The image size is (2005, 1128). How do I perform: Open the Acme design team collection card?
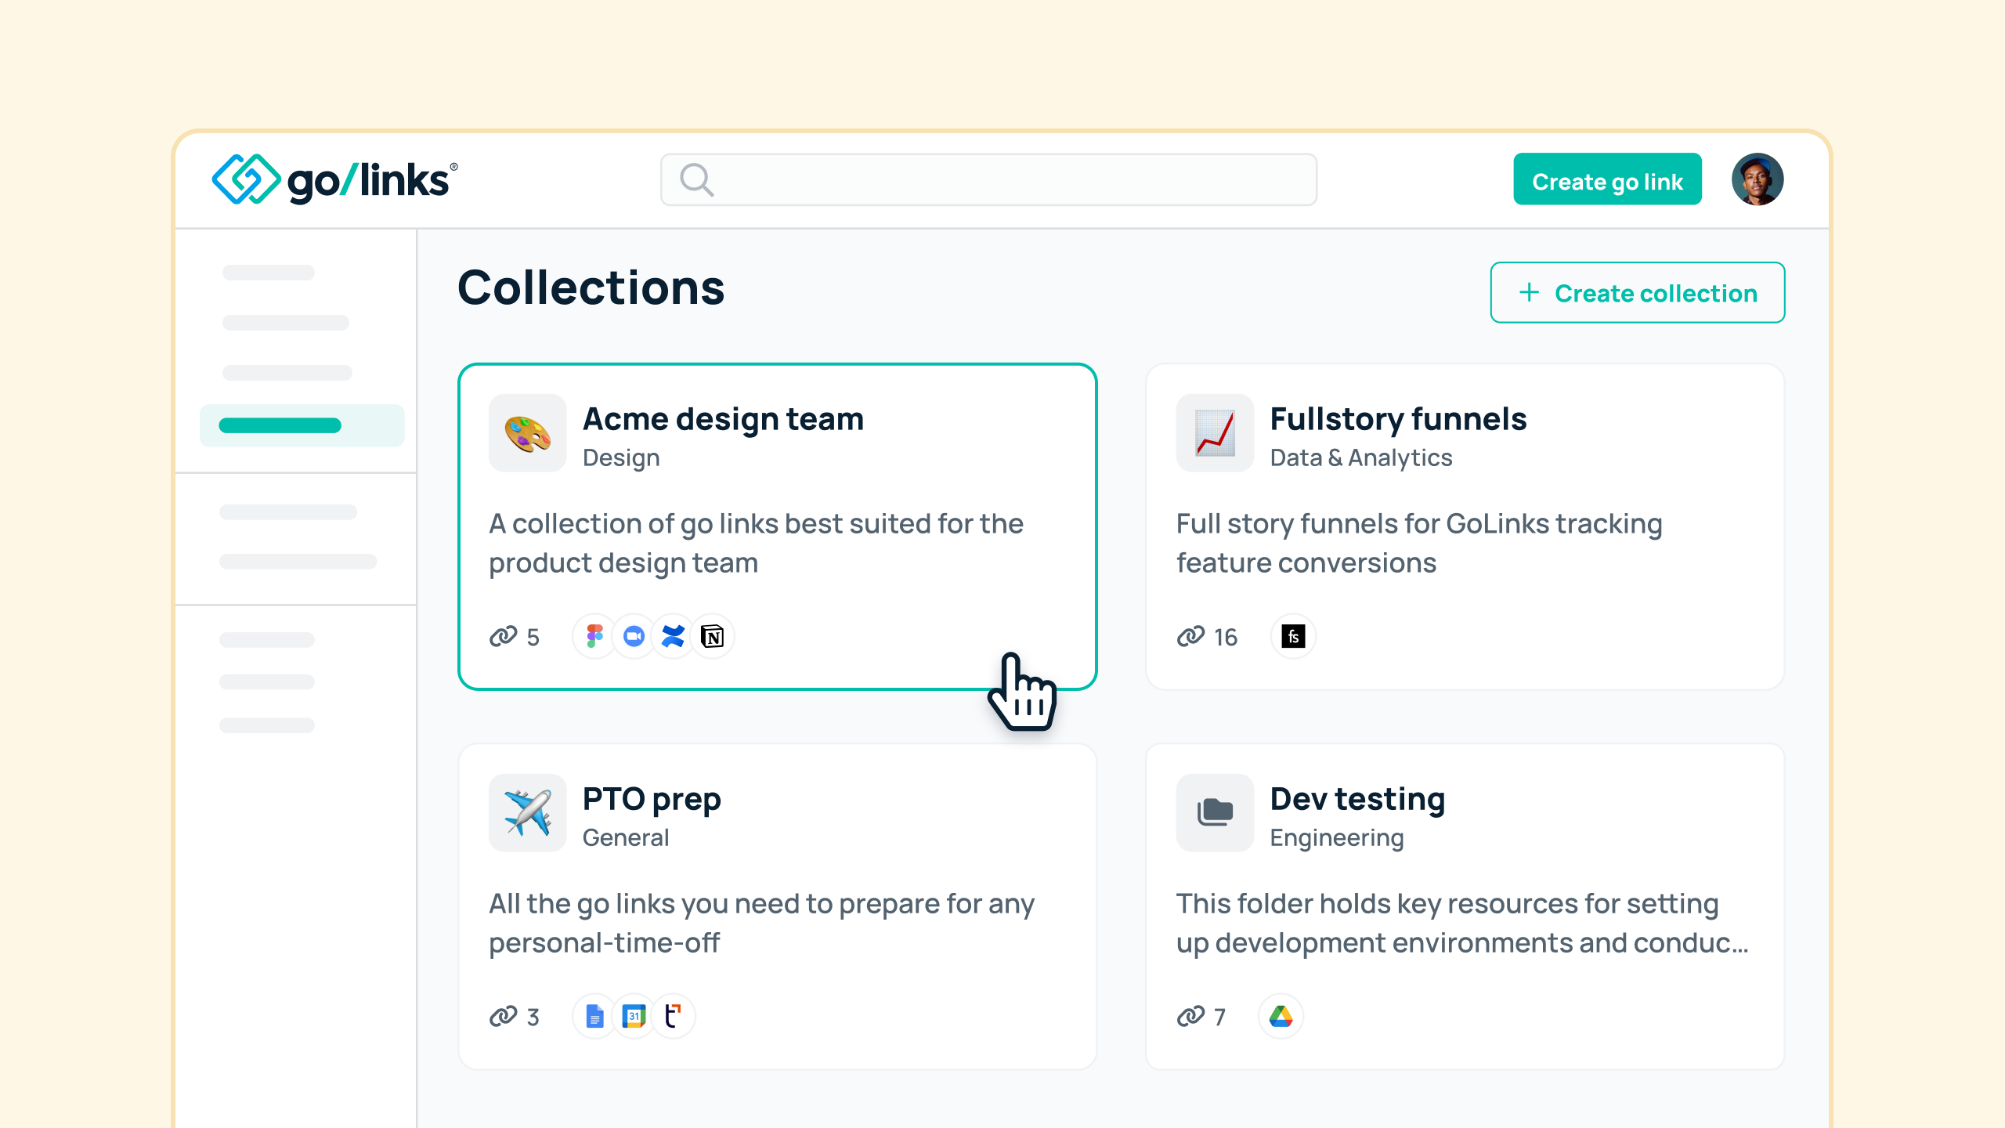point(778,525)
